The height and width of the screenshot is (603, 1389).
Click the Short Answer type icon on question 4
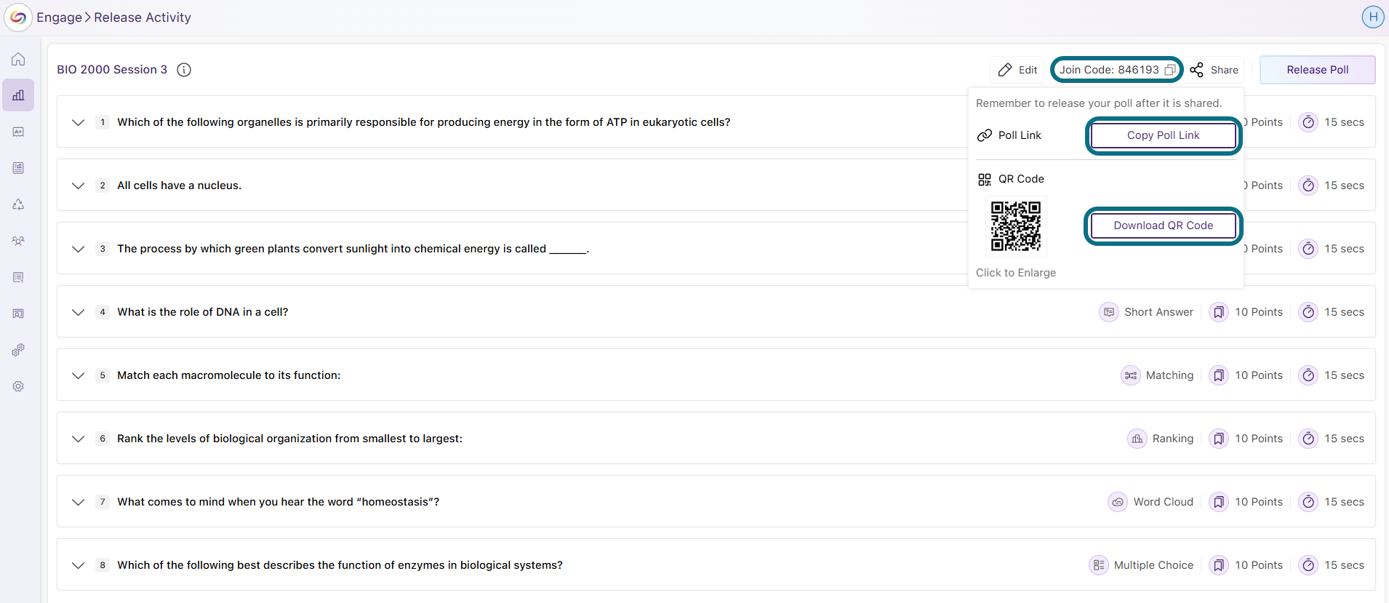tap(1108, 312)
